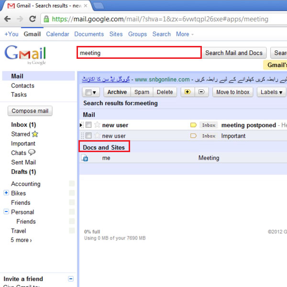Expand 5 more labels
This screenshot has height=287, width=287.
[x=21, y=240]
